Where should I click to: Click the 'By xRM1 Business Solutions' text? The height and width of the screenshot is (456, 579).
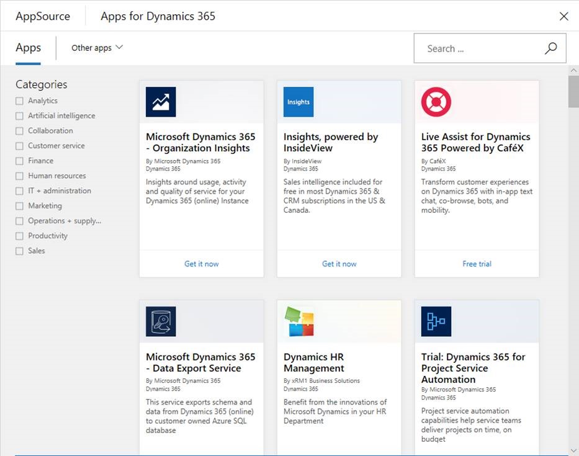(x=321, y=381)
